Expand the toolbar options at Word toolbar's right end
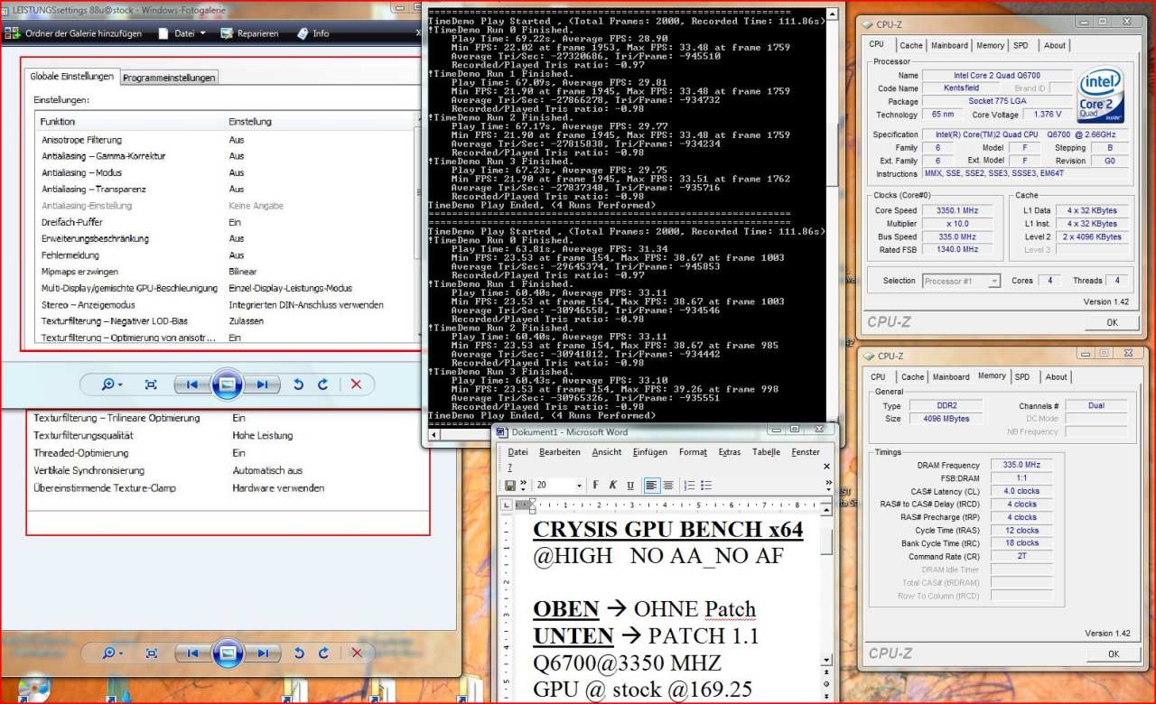The height and width of the screenshot is (704, 1156). [x=828, y=485]
